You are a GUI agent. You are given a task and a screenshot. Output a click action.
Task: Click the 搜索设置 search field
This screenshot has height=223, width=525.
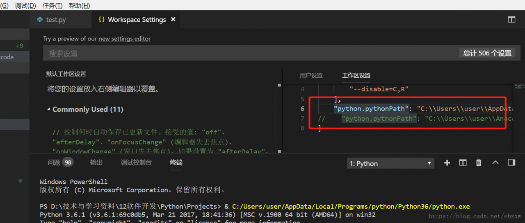pyautogui.click(x=250, y=53)
